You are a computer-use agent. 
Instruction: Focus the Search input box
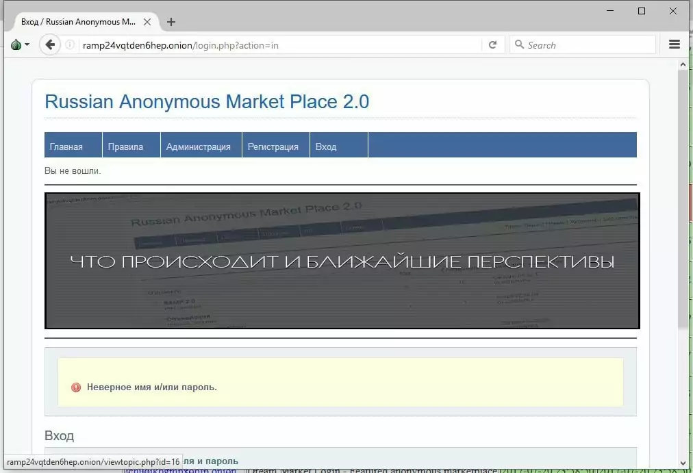[x=583, y=45]
